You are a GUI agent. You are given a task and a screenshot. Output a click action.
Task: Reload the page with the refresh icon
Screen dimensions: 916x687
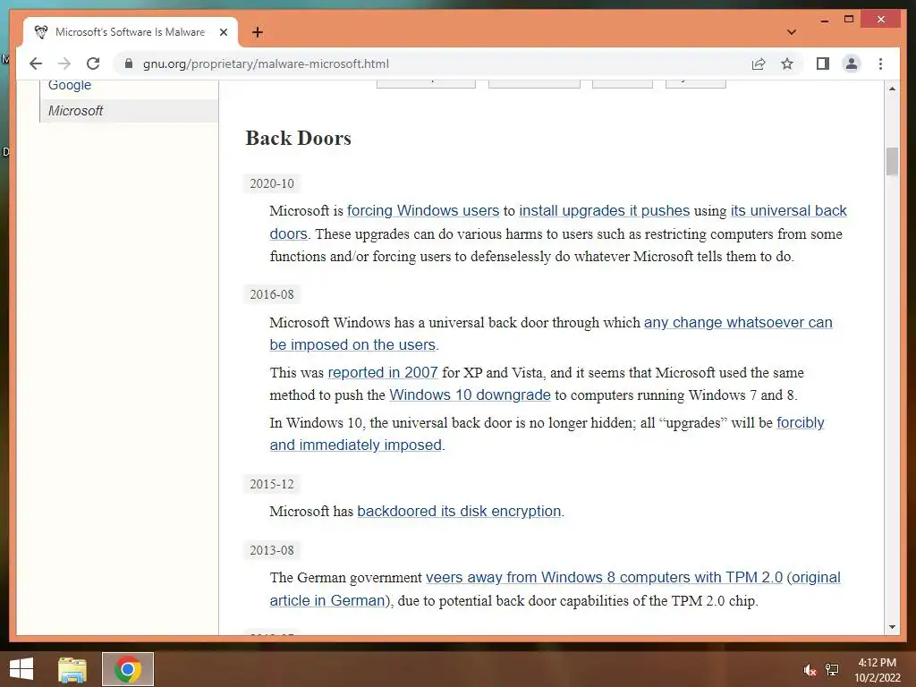[x=93, y=64]
